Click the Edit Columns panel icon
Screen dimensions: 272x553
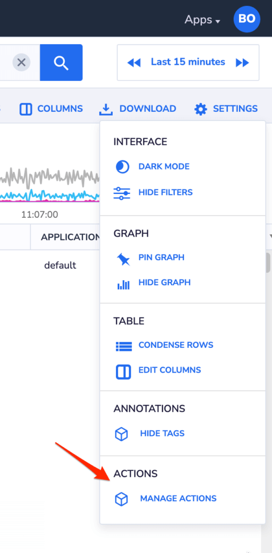click(123, 372)
